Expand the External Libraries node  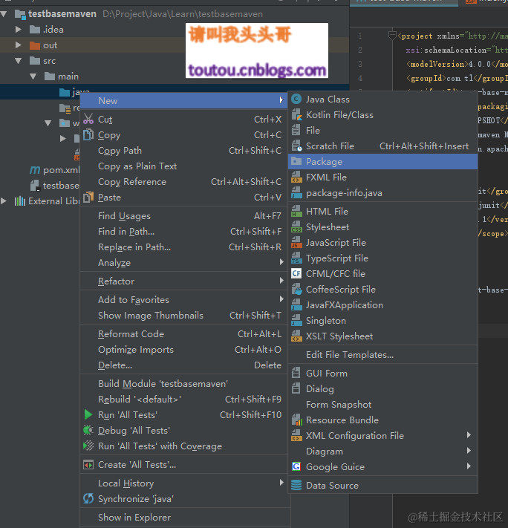tap(4, 201)
